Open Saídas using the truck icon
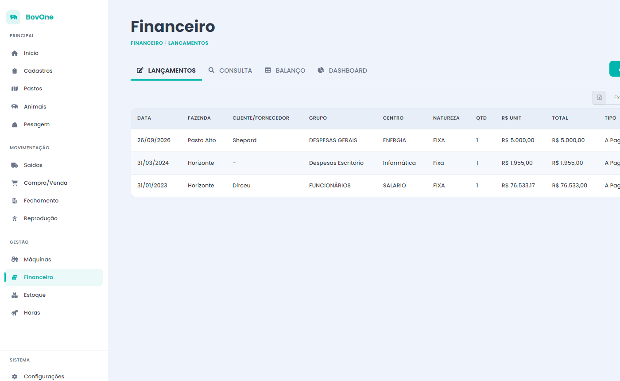The width and height of the screenshot is (620, 381). coord(15,165)
